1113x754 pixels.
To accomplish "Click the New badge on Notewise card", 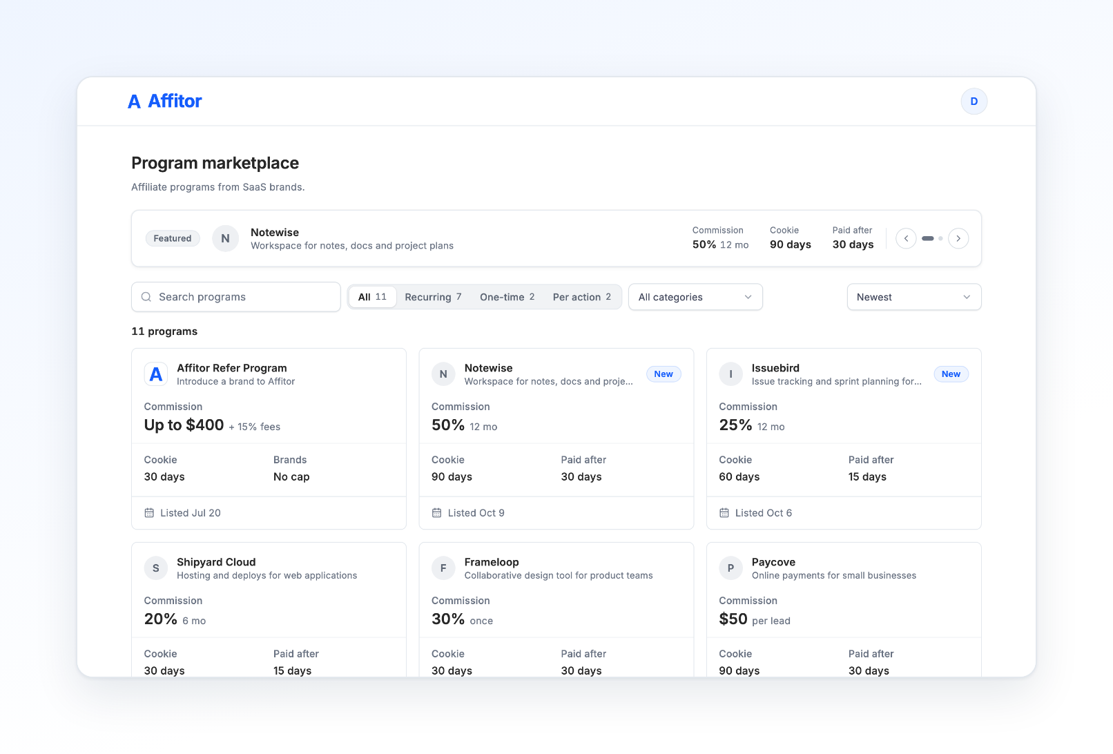I will pos(664,374).
